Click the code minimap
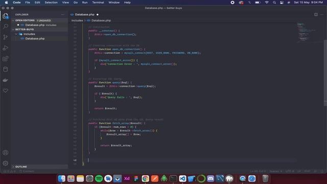327x184 pixels. [x=310, y=33]
